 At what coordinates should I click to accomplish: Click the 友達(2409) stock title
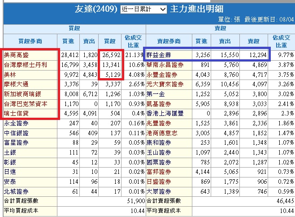(96, 9)
